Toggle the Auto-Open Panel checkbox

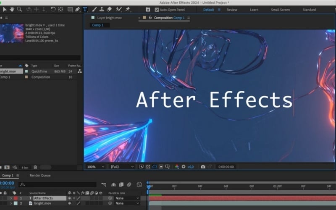157,10
